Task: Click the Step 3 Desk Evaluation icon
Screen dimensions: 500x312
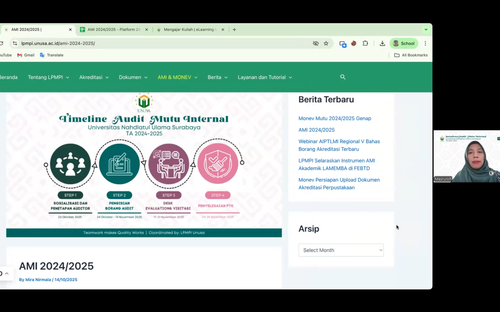Action: click(169, 164)
